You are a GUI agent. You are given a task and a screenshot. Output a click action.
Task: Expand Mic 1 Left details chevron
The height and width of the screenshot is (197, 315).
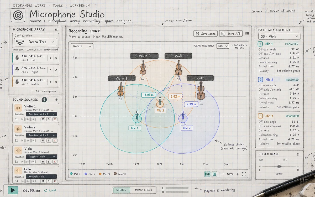(50, 58)
